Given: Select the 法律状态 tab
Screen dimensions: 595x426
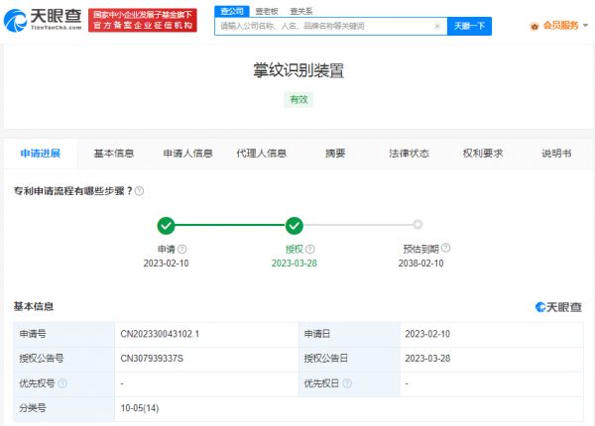Looking at the screenshot, I should click(409, 154).
